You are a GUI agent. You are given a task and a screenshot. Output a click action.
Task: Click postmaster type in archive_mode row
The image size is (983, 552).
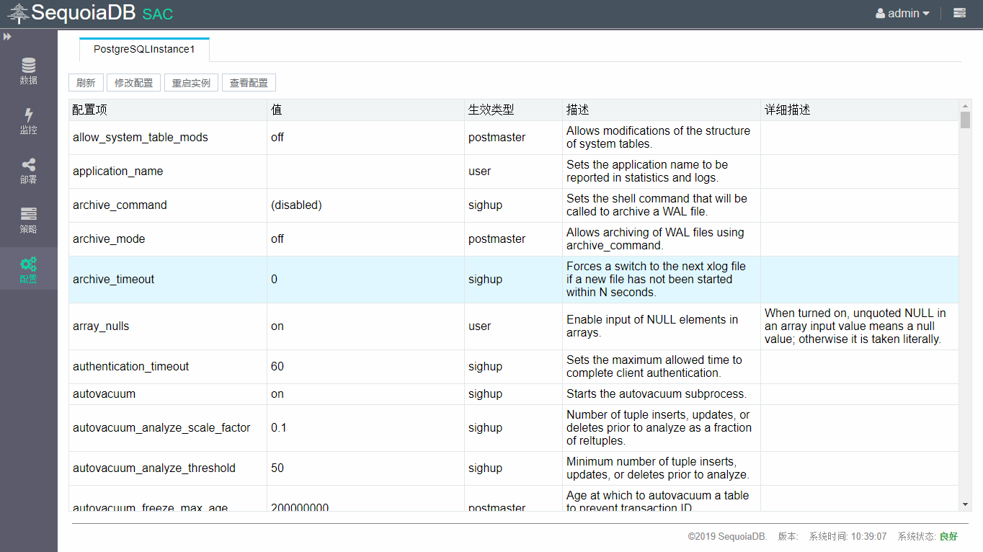point(497,239)
